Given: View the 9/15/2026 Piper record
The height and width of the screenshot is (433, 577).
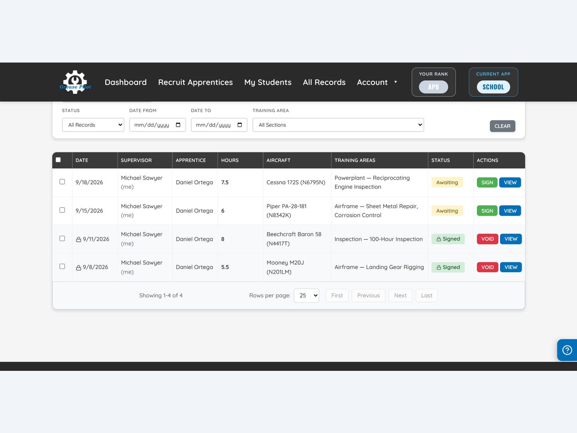Looking at the screenshot, I should [x=510, y=211].
